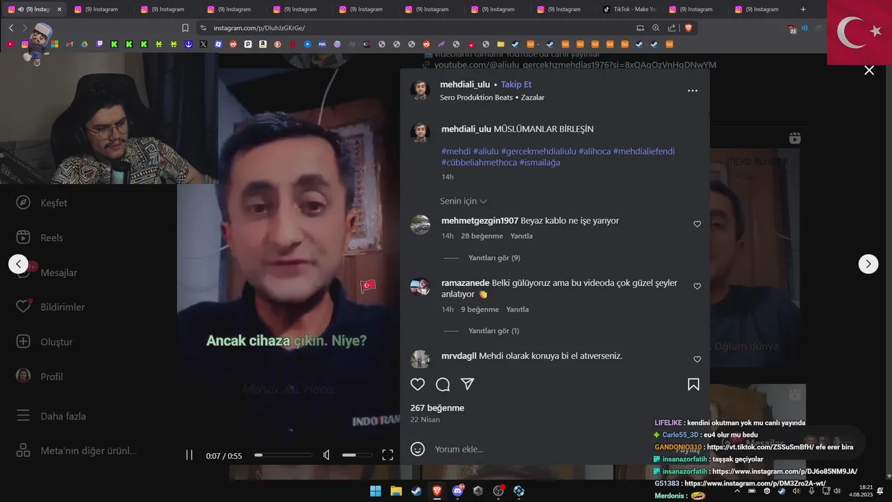The image size is (892, 502).
Task: Follow the account with Takip Et
Action: click(516, 84)
